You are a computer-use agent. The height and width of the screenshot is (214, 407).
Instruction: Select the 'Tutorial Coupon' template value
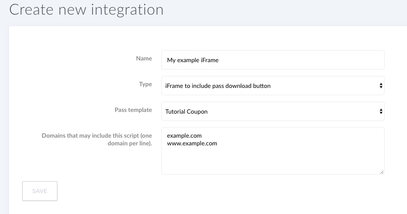[186, 112]
